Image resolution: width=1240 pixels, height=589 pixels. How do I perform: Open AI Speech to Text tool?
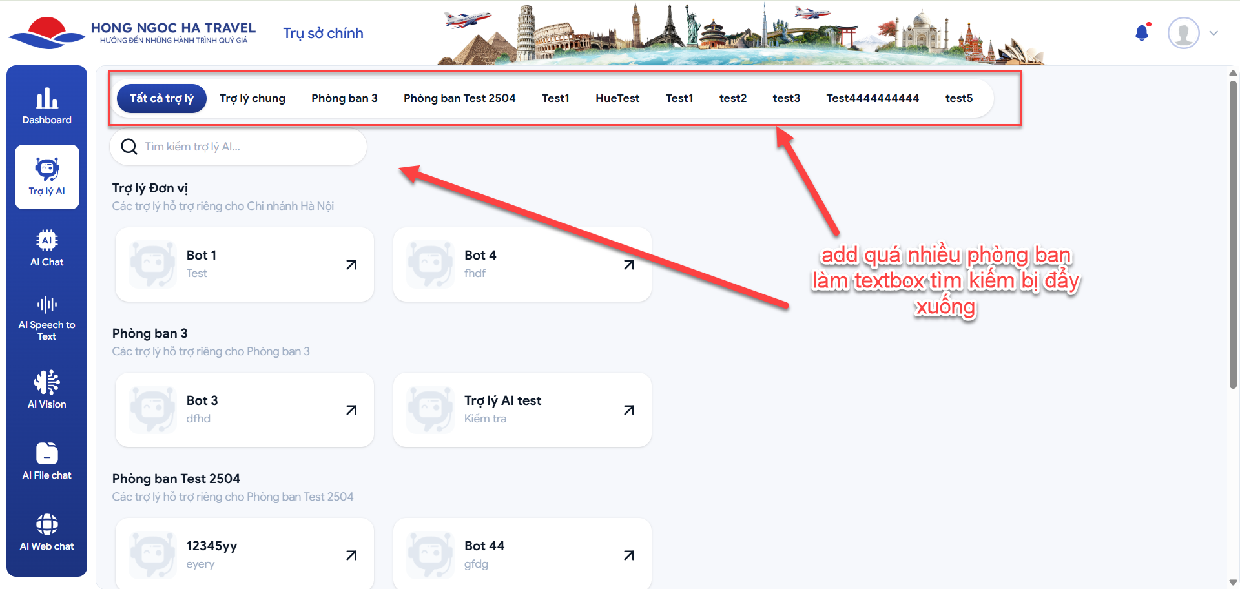point(46,319)
